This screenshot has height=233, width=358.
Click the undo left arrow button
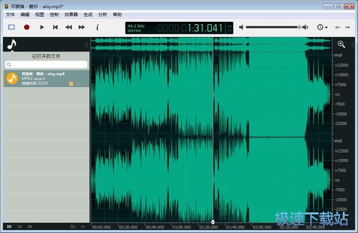[338, 27]
